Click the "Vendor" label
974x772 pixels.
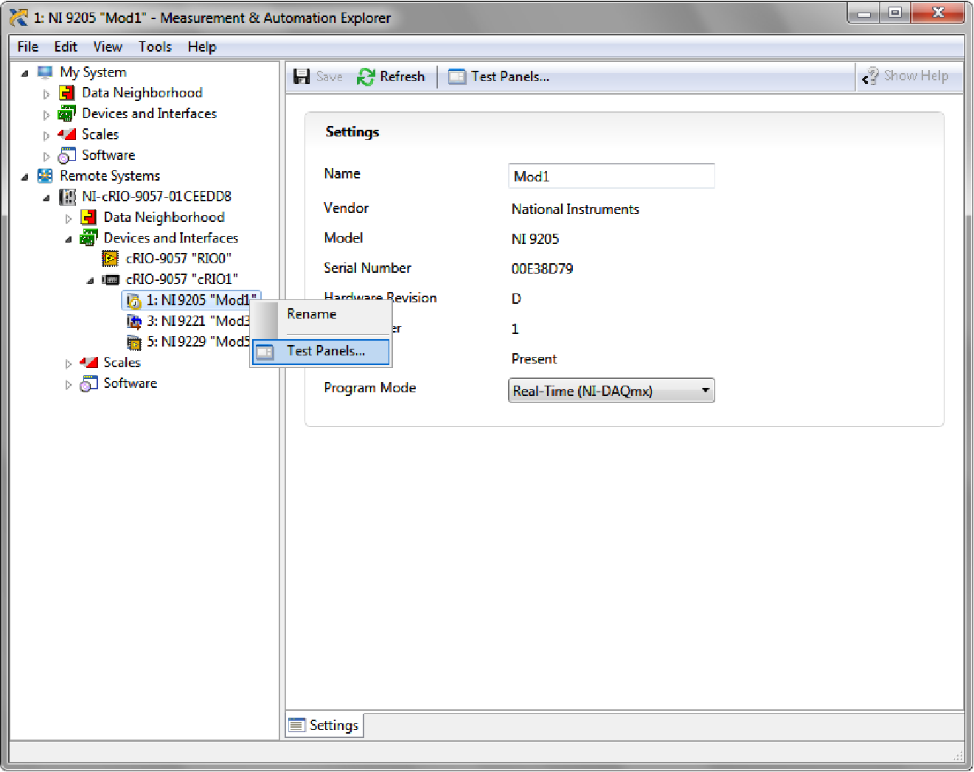point(346,209)
